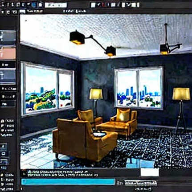The image size is (192, 192).
Task: Click the white square icon starting the center toolbar group
Action: (93, 5)
